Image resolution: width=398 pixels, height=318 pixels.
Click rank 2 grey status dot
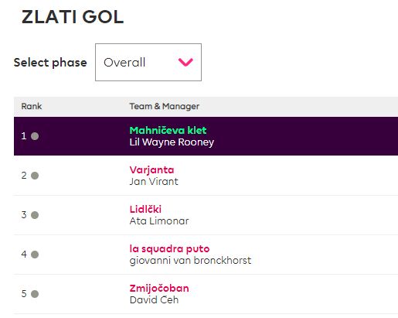[35, 176]
